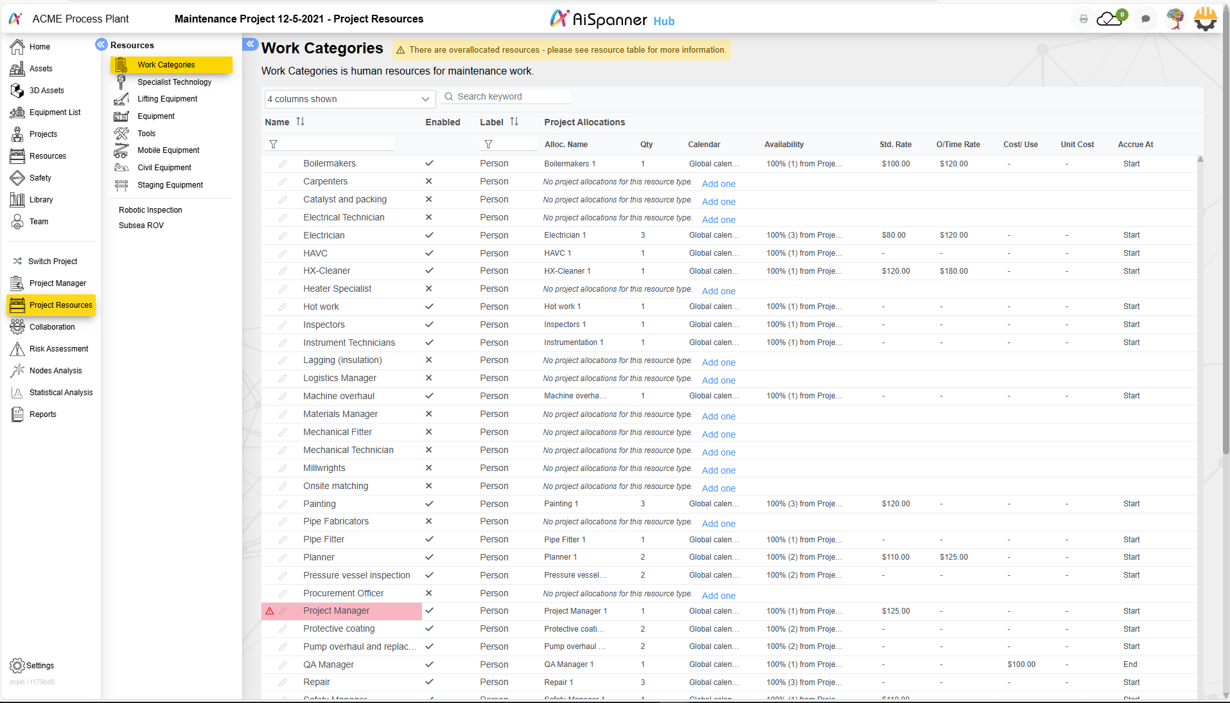Click the red warning icon beside Project Manager

click(270, 611)
